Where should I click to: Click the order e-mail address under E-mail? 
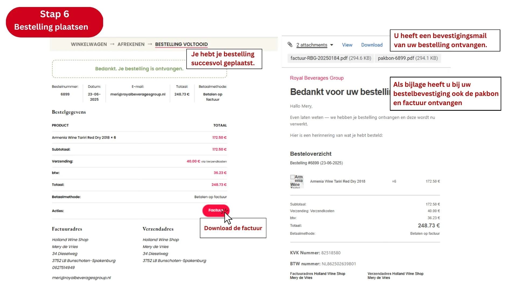tap(138, 94)
